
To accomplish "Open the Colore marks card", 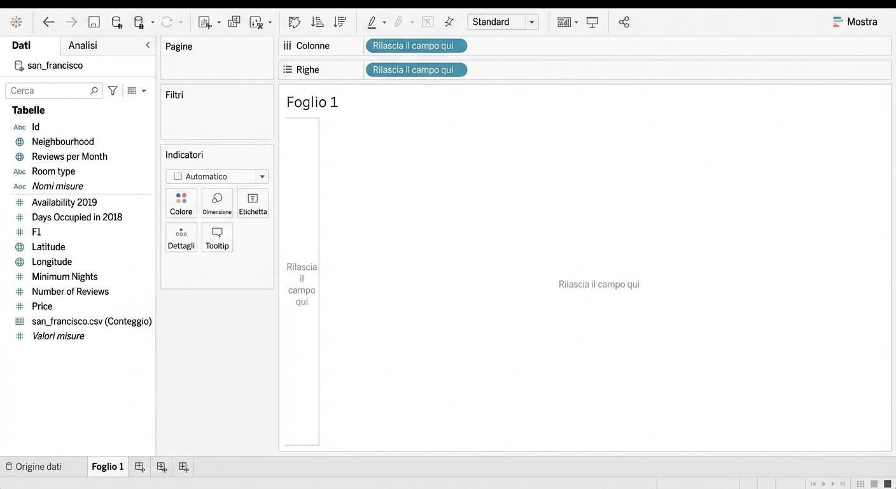I will click(181, 204).
